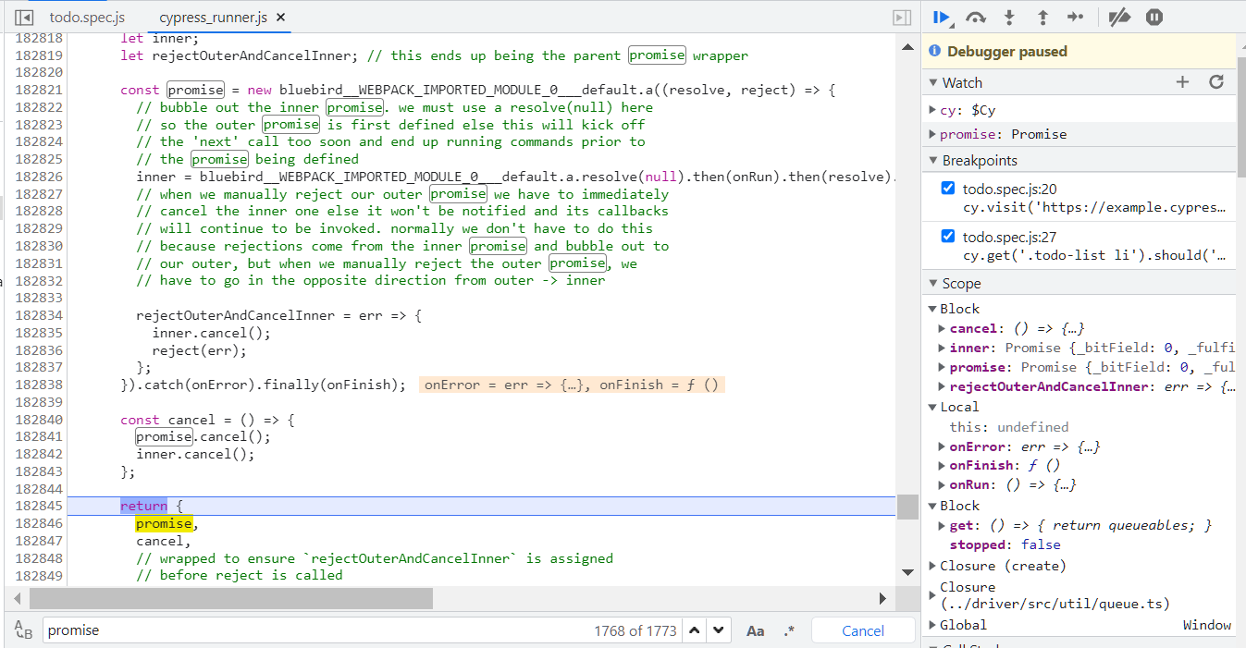This screenshot has width=1246, height=648.
Task: Expand the inner Promise scope variable
Action: point(942,348)
